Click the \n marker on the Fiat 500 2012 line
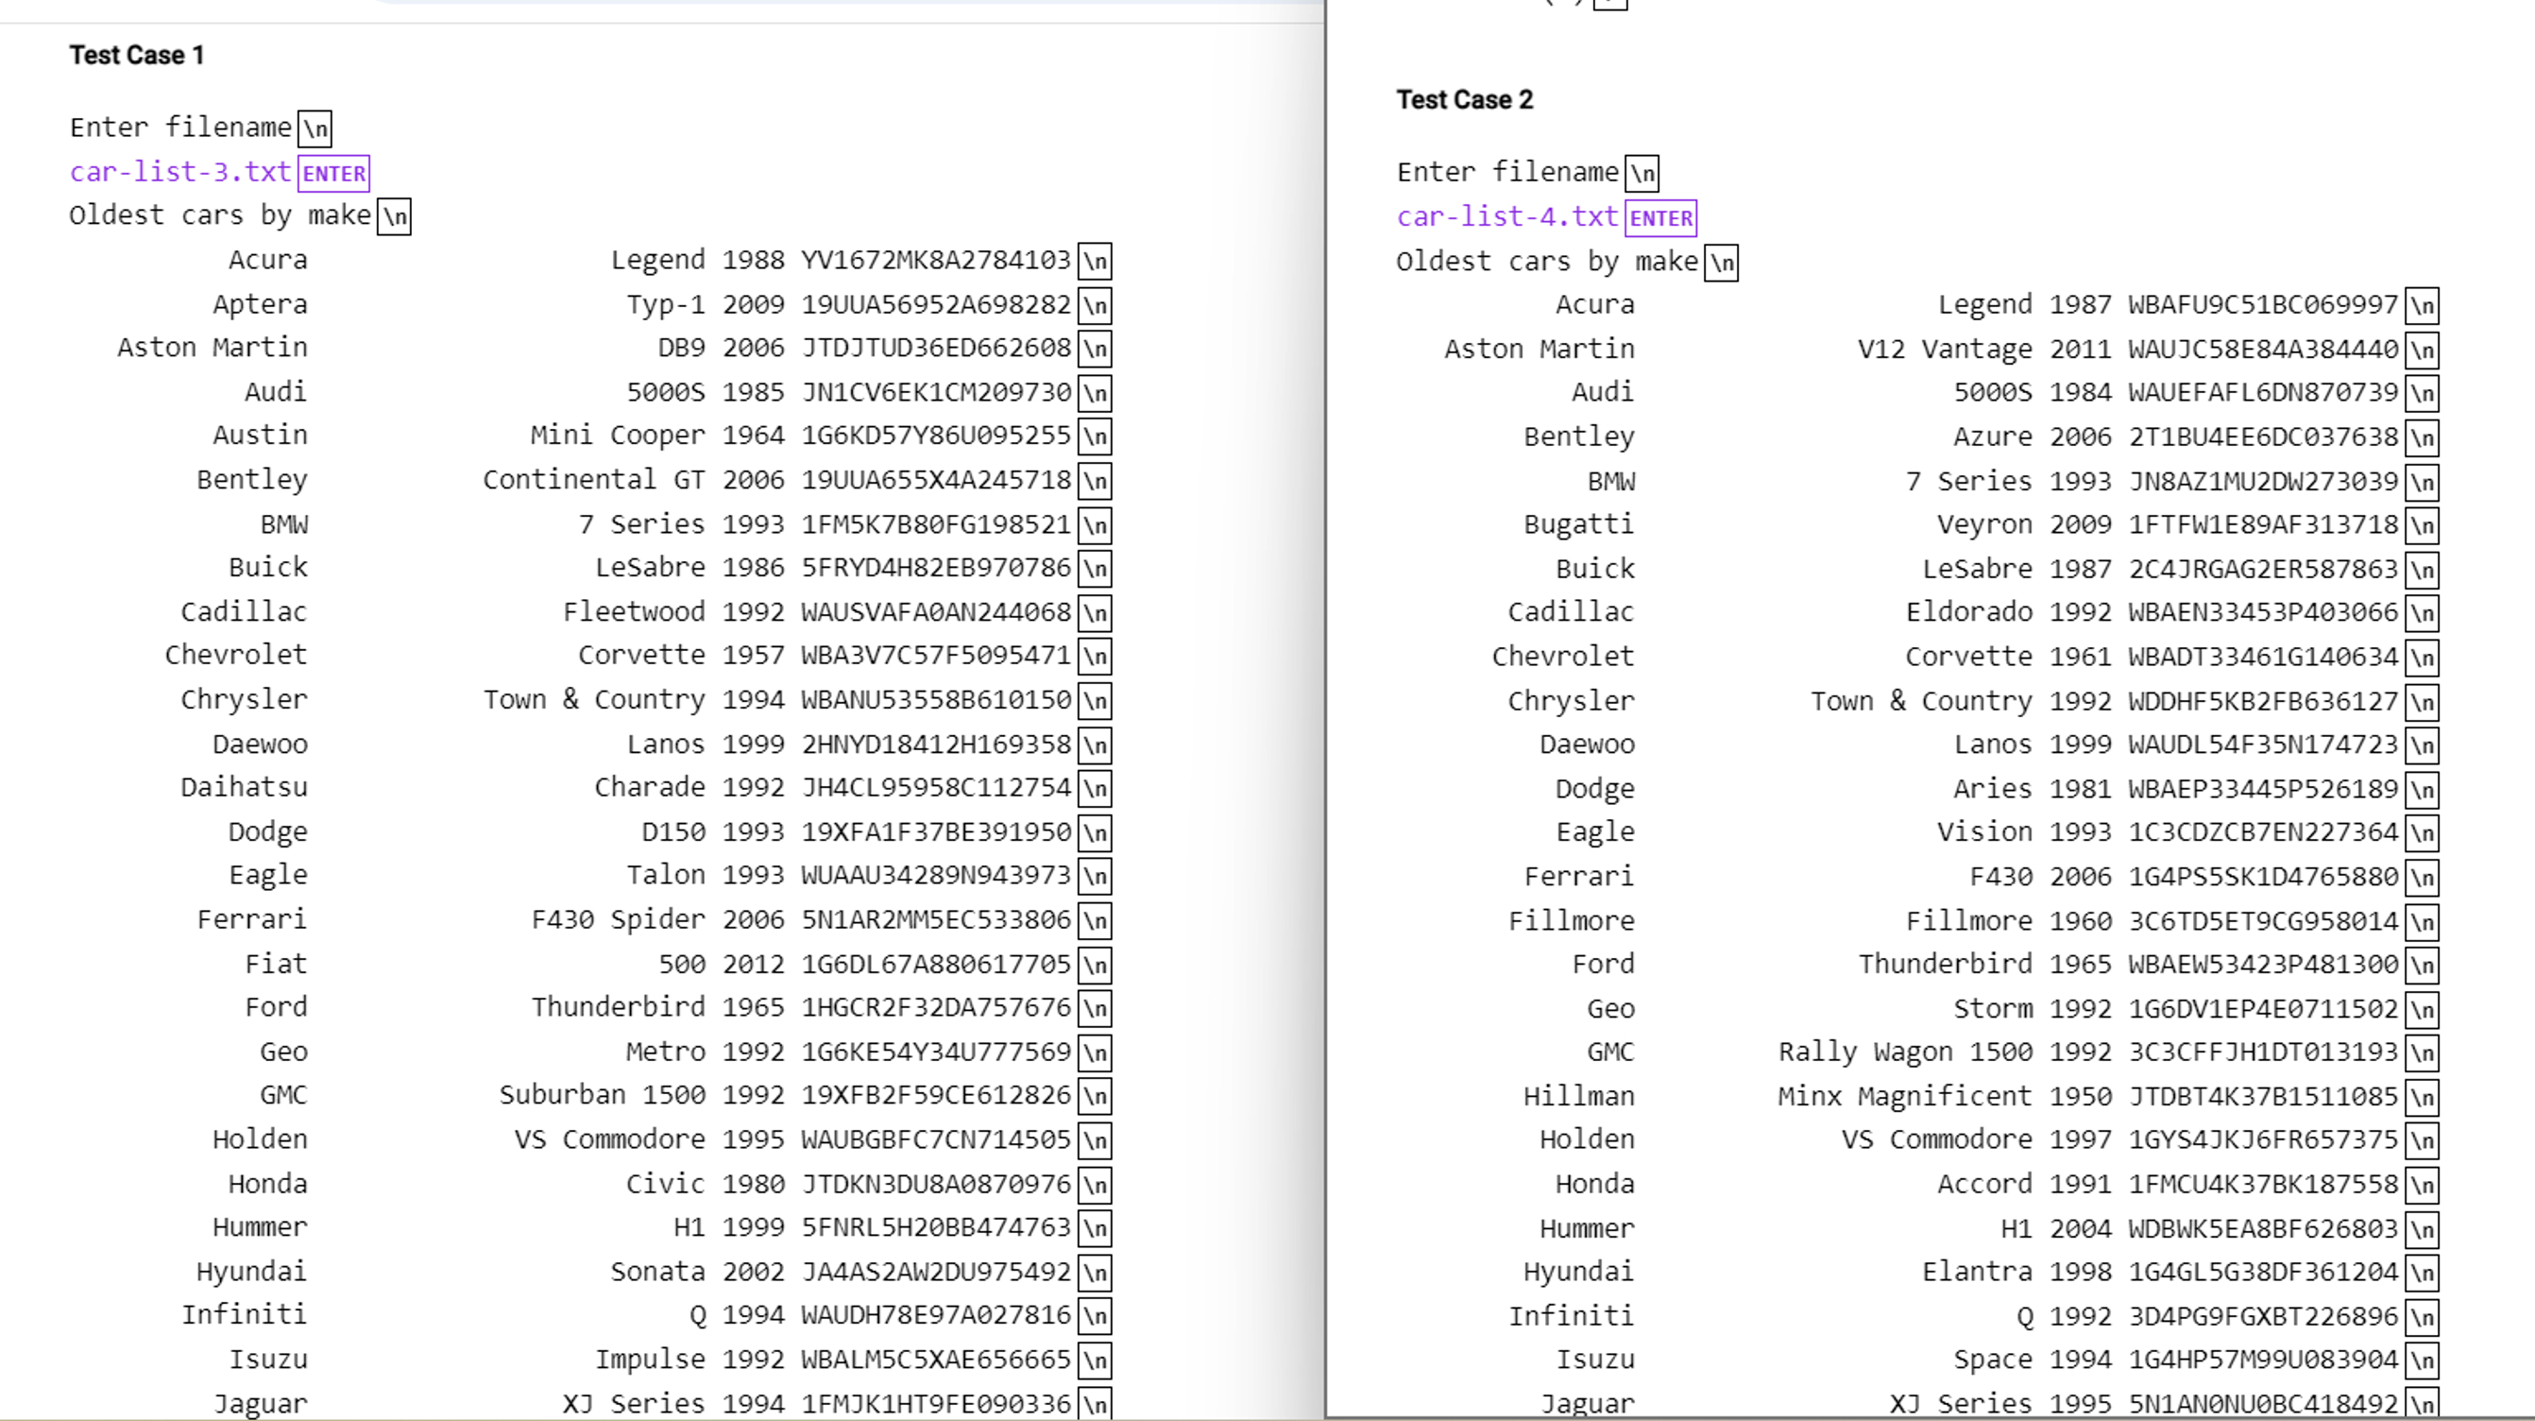This screenshot has width=2535, height=1421. click(1096, 964)
